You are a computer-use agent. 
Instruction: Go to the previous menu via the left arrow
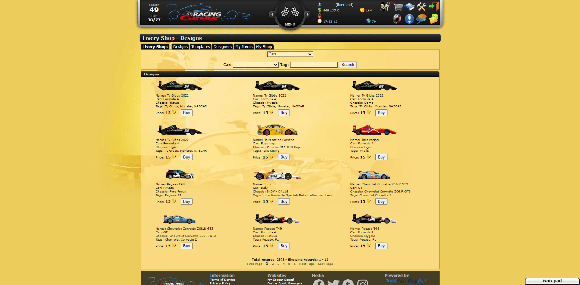click(272, 14)
